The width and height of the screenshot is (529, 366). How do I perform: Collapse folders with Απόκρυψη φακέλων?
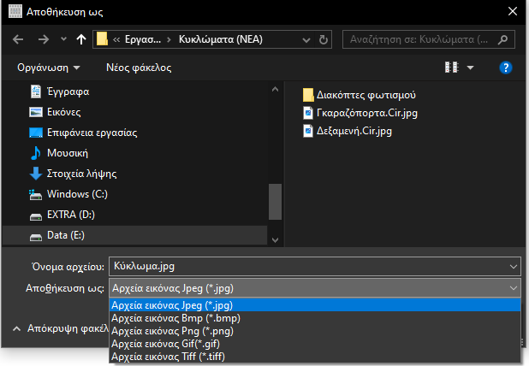[x=60, y=328]
